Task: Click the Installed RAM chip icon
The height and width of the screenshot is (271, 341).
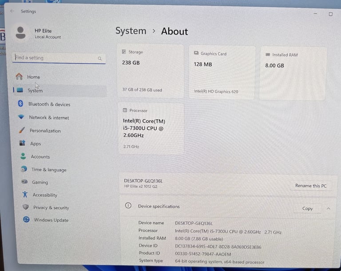Action: pos(268,54)
